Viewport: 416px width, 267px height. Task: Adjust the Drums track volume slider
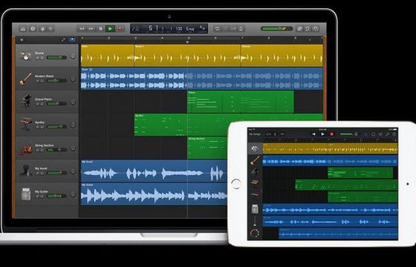[x=56, y=58]
